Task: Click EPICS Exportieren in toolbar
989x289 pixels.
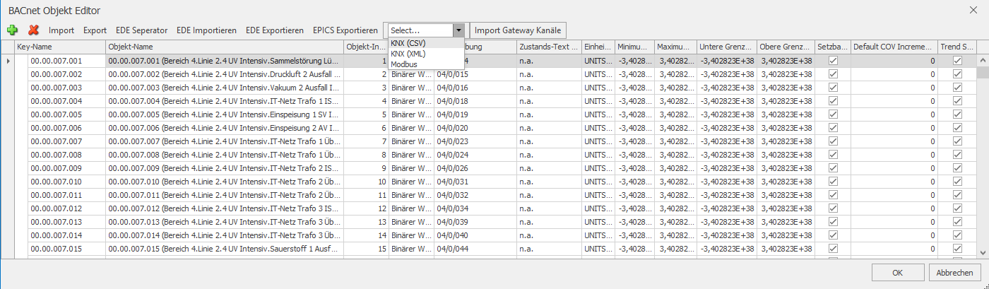Action: click(x=345, y=30)
